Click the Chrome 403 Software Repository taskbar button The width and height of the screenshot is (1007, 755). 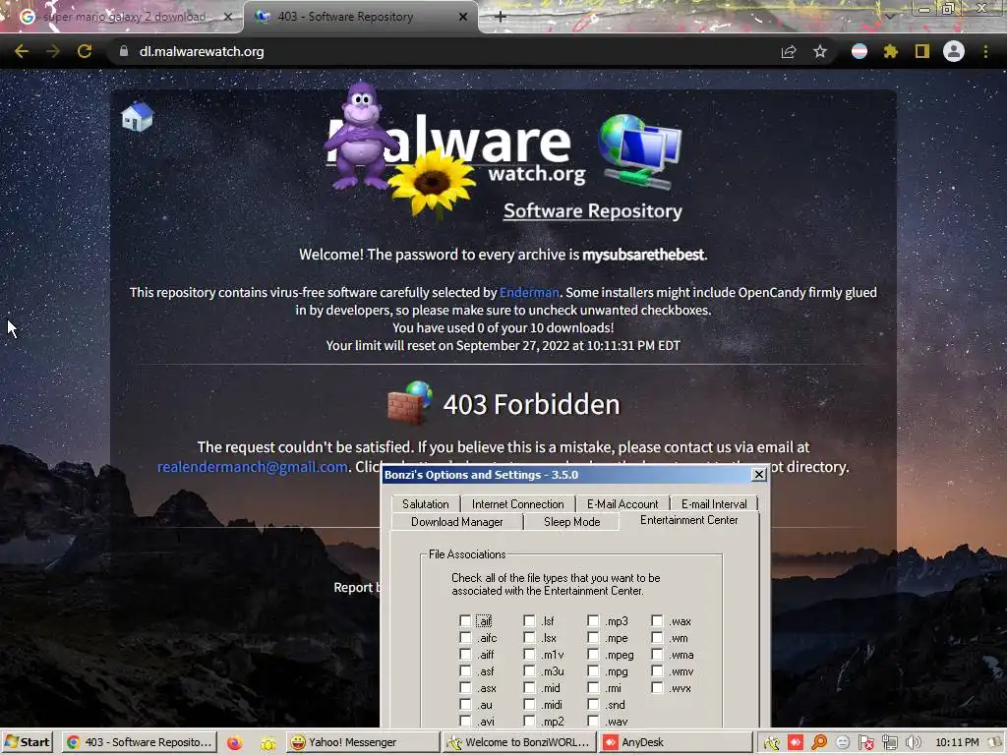point(140,742)
